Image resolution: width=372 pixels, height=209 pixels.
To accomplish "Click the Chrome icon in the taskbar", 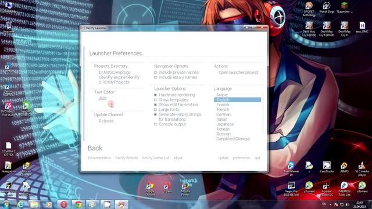I will tap(78, 204).
